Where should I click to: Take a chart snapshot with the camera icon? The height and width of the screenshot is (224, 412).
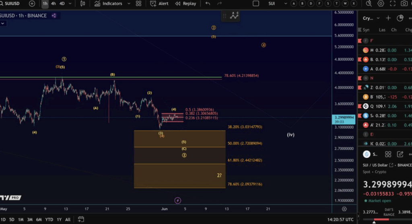[404, 3]
